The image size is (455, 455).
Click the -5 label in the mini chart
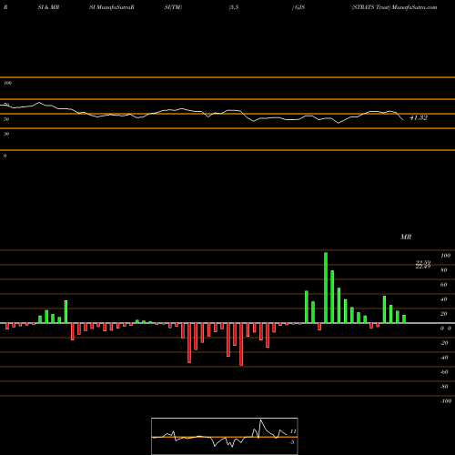tap(292, 442)
